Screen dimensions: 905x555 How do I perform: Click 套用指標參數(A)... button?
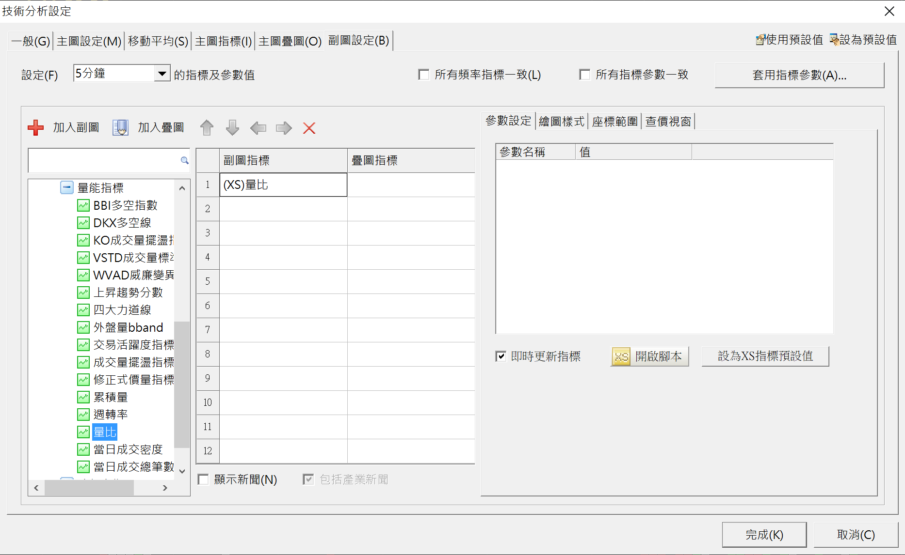click(x=799, y=75)
